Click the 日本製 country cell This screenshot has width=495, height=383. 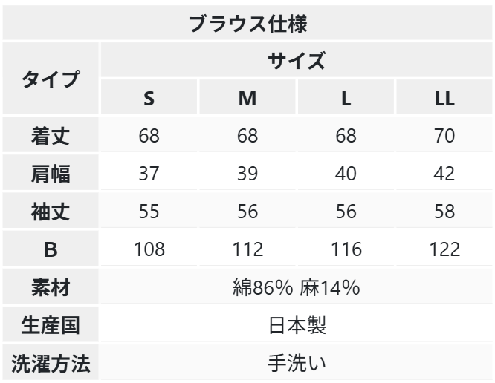click(x=297, y=326)
